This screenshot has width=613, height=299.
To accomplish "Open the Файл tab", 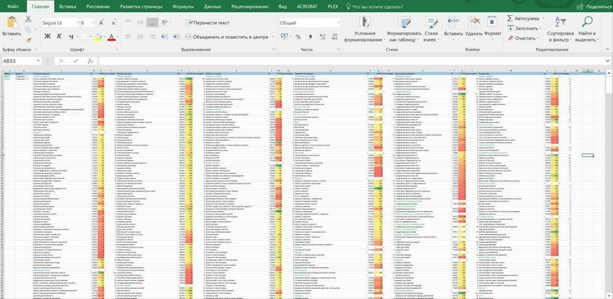I will 13,7.
